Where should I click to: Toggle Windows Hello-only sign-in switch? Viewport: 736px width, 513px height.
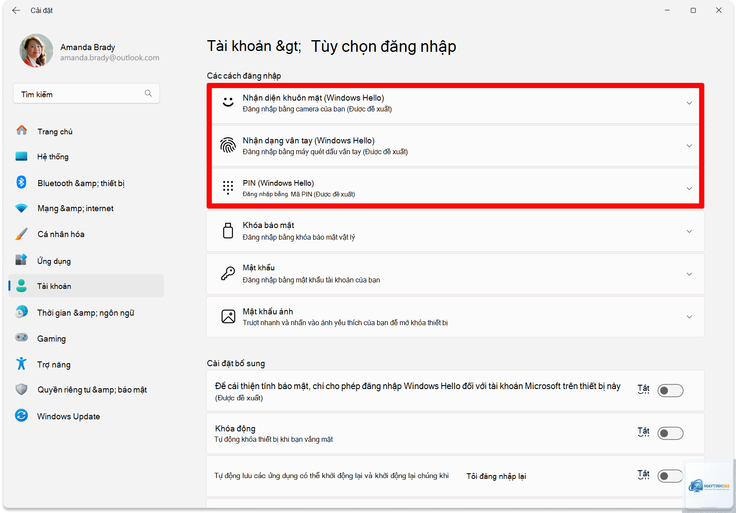coord(670,390)
